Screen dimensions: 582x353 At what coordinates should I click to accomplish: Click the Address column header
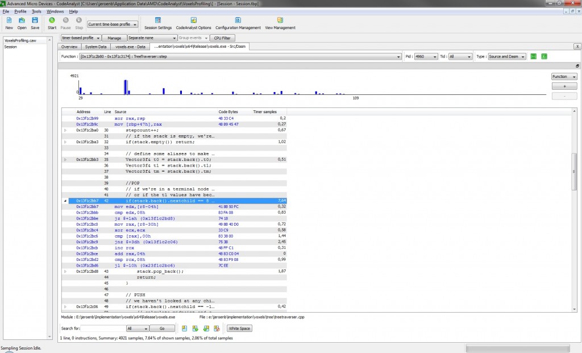(83, 112)
